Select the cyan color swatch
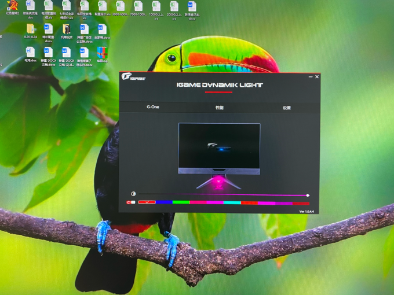 click(232, 202)
